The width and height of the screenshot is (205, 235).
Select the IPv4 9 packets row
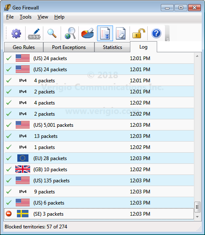(99, 191)
